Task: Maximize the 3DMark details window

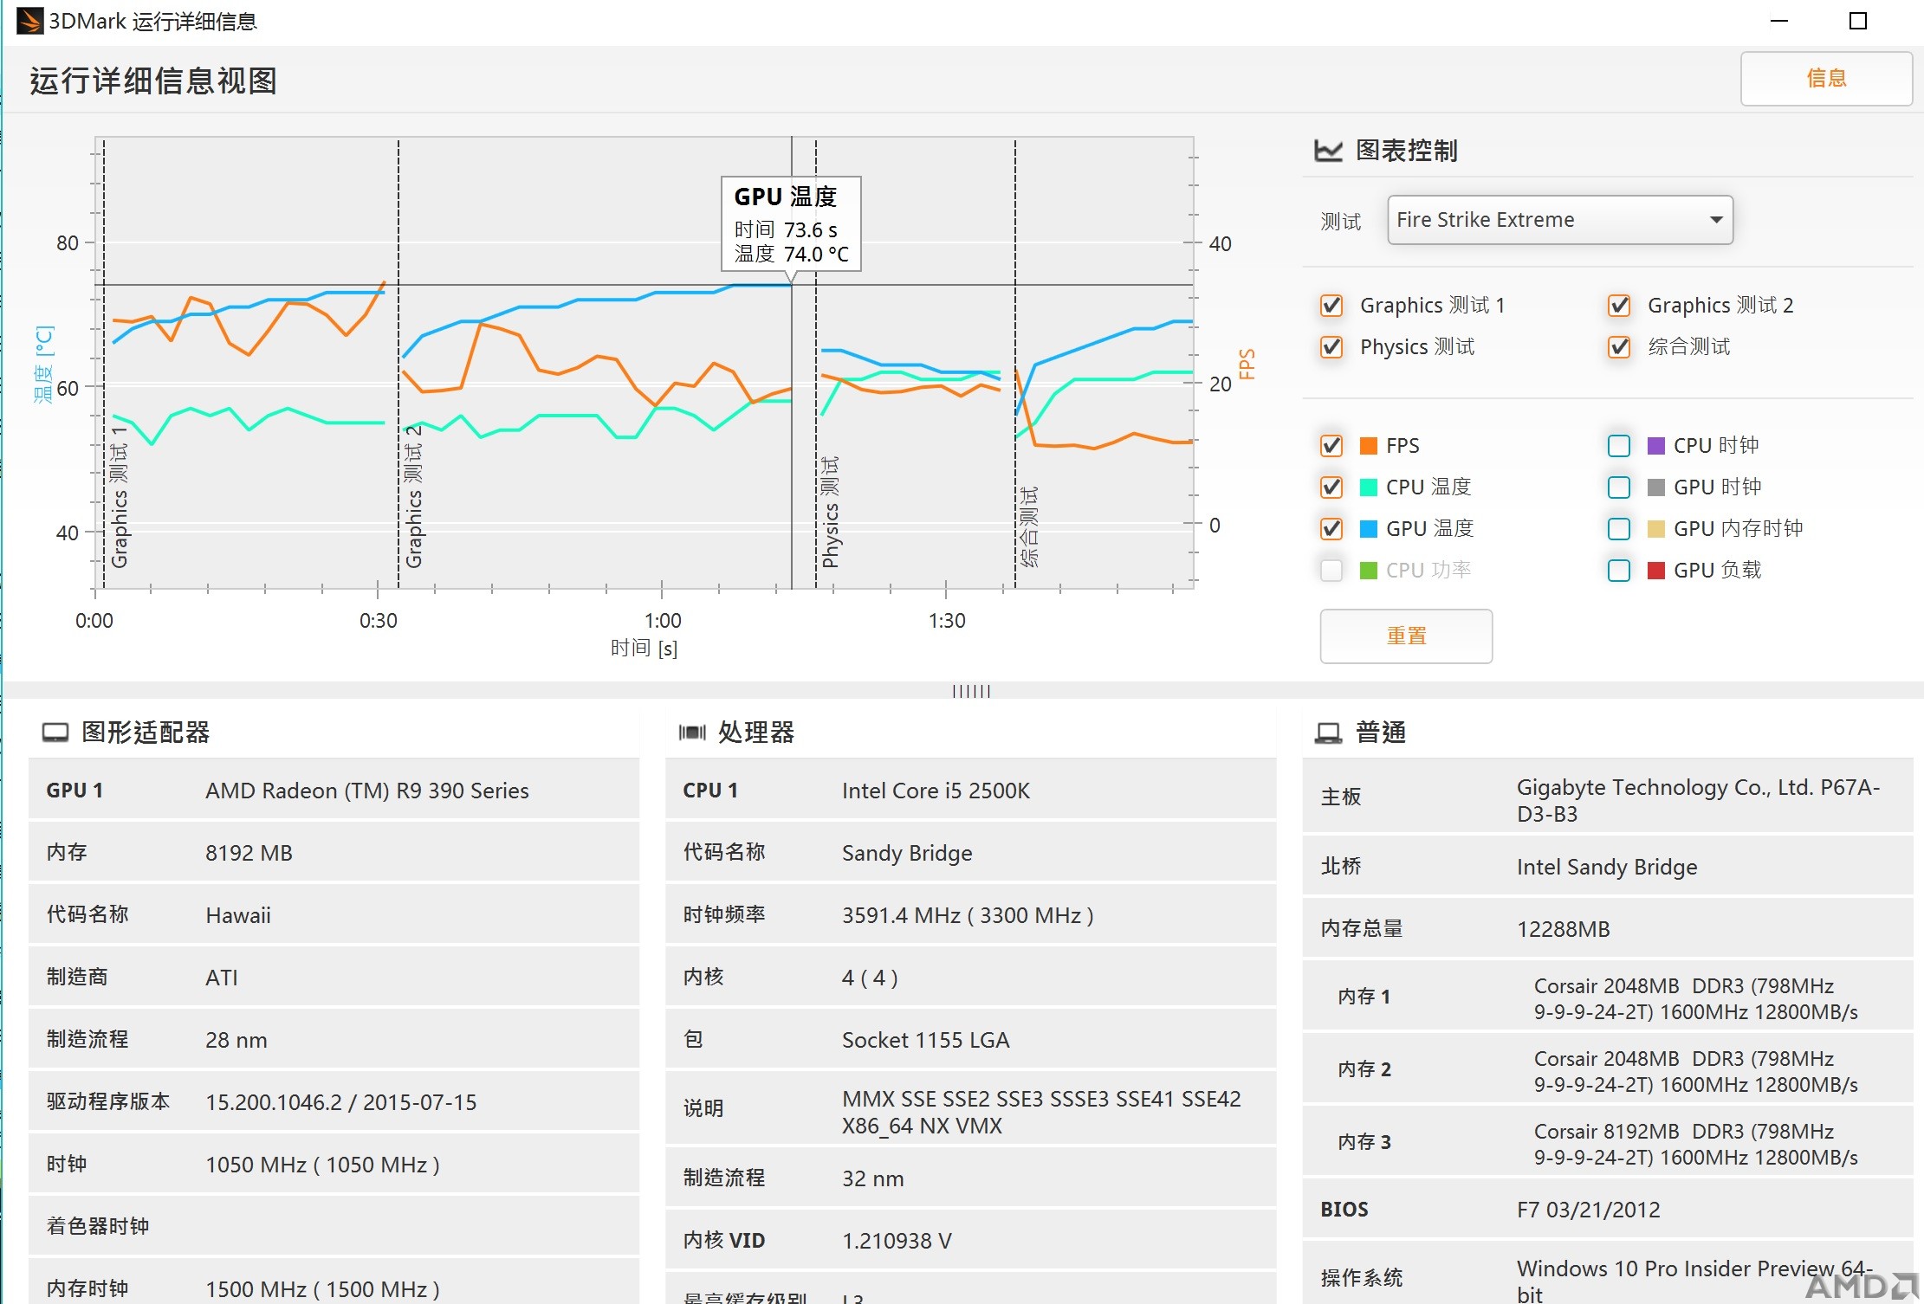Action: click(x=1857, y=21)
